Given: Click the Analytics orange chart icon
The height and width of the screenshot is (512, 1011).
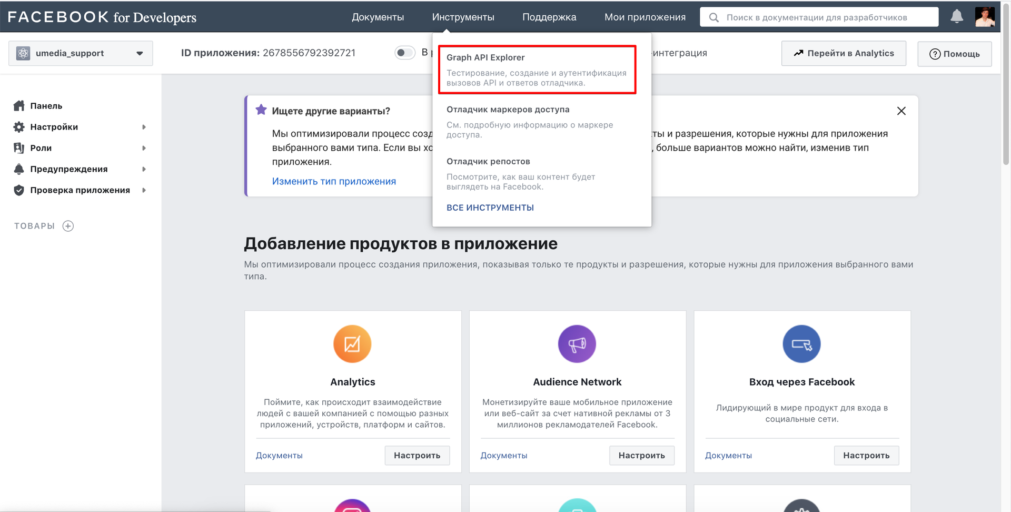Looking at the screenshot, I should pos(352,344).
